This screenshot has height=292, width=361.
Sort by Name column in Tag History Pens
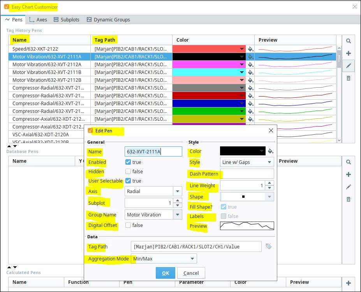[49, 40]
